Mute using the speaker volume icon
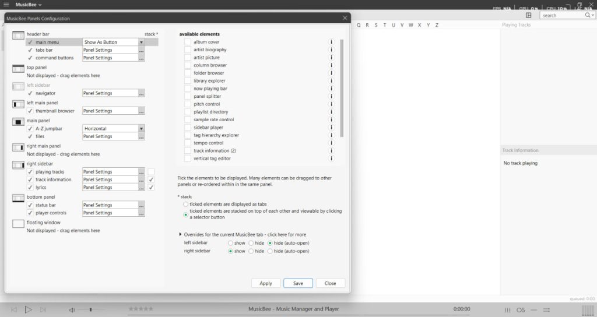597x317 pixels. (72, 310)
